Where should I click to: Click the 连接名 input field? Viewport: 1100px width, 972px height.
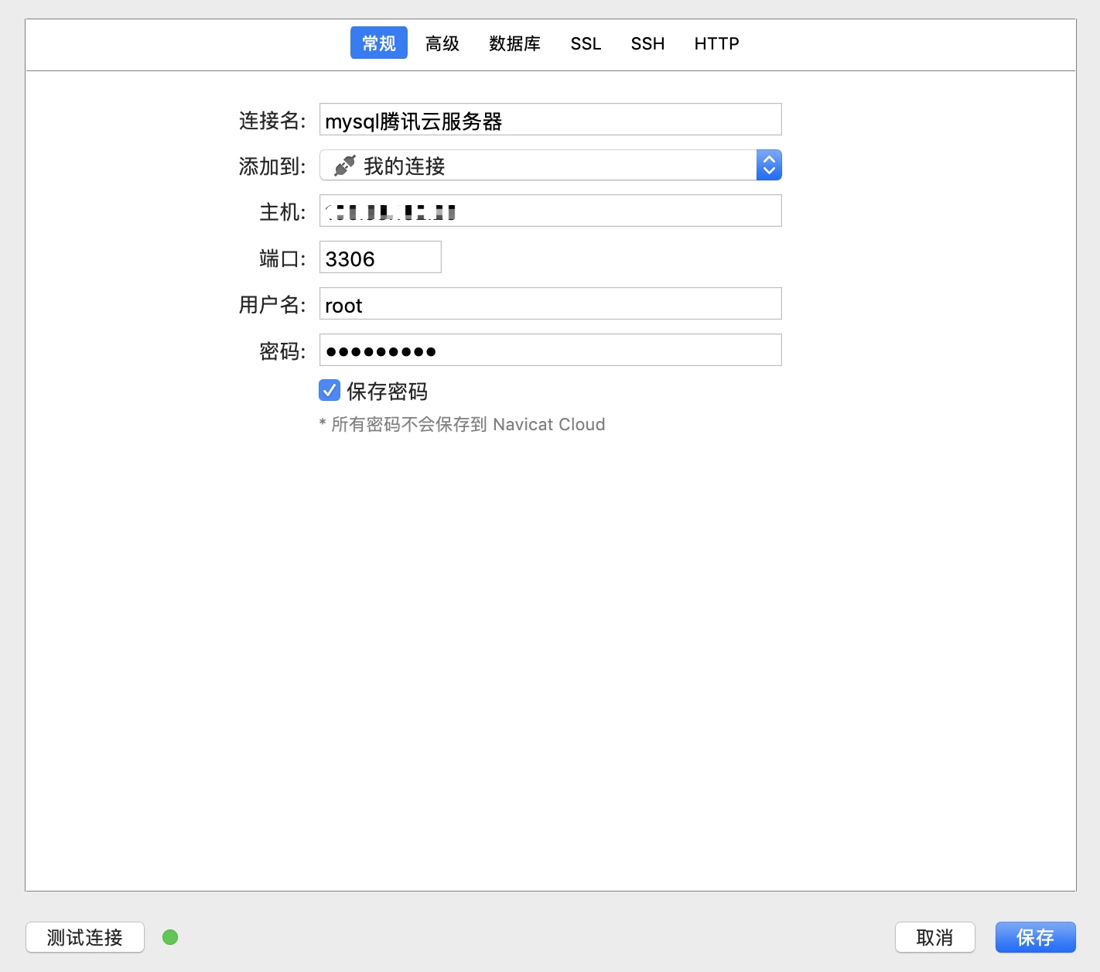tap(550, 119)
